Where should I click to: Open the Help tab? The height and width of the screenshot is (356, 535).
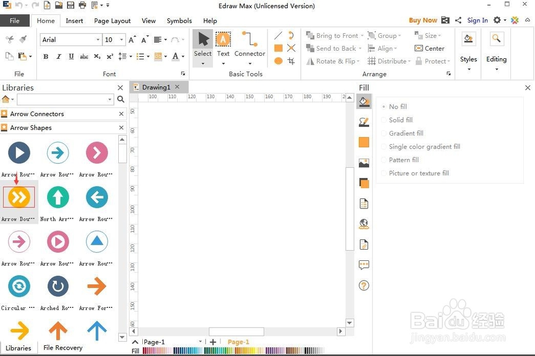point(210,21)
